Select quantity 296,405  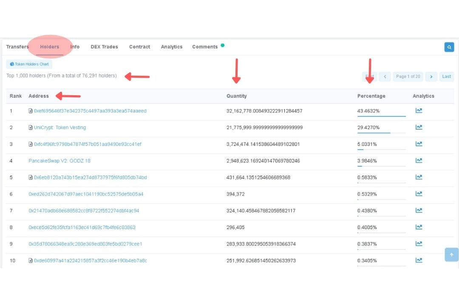pyautogui.click(x=235, y=227)
